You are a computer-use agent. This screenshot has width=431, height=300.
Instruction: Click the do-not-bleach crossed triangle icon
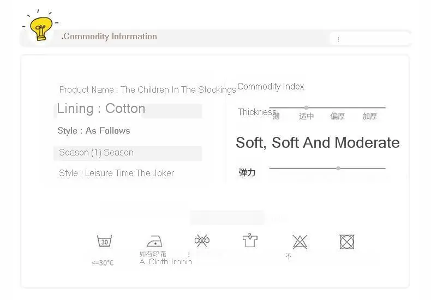click(x=300, y=242)
